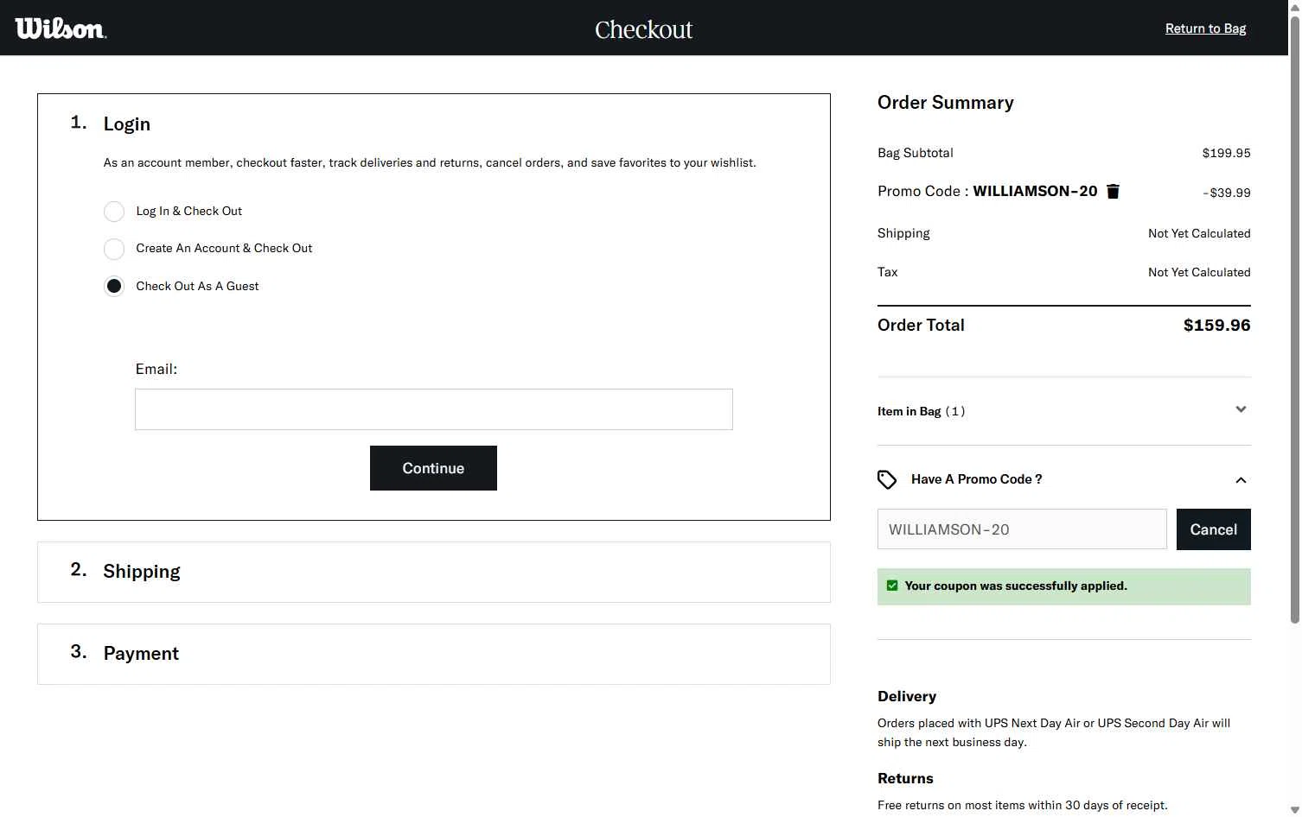Image resolution: width=1302 pixels, height=817 pixels.
Task: Click the Checkout page title
Action: click(x=644, y=29)
